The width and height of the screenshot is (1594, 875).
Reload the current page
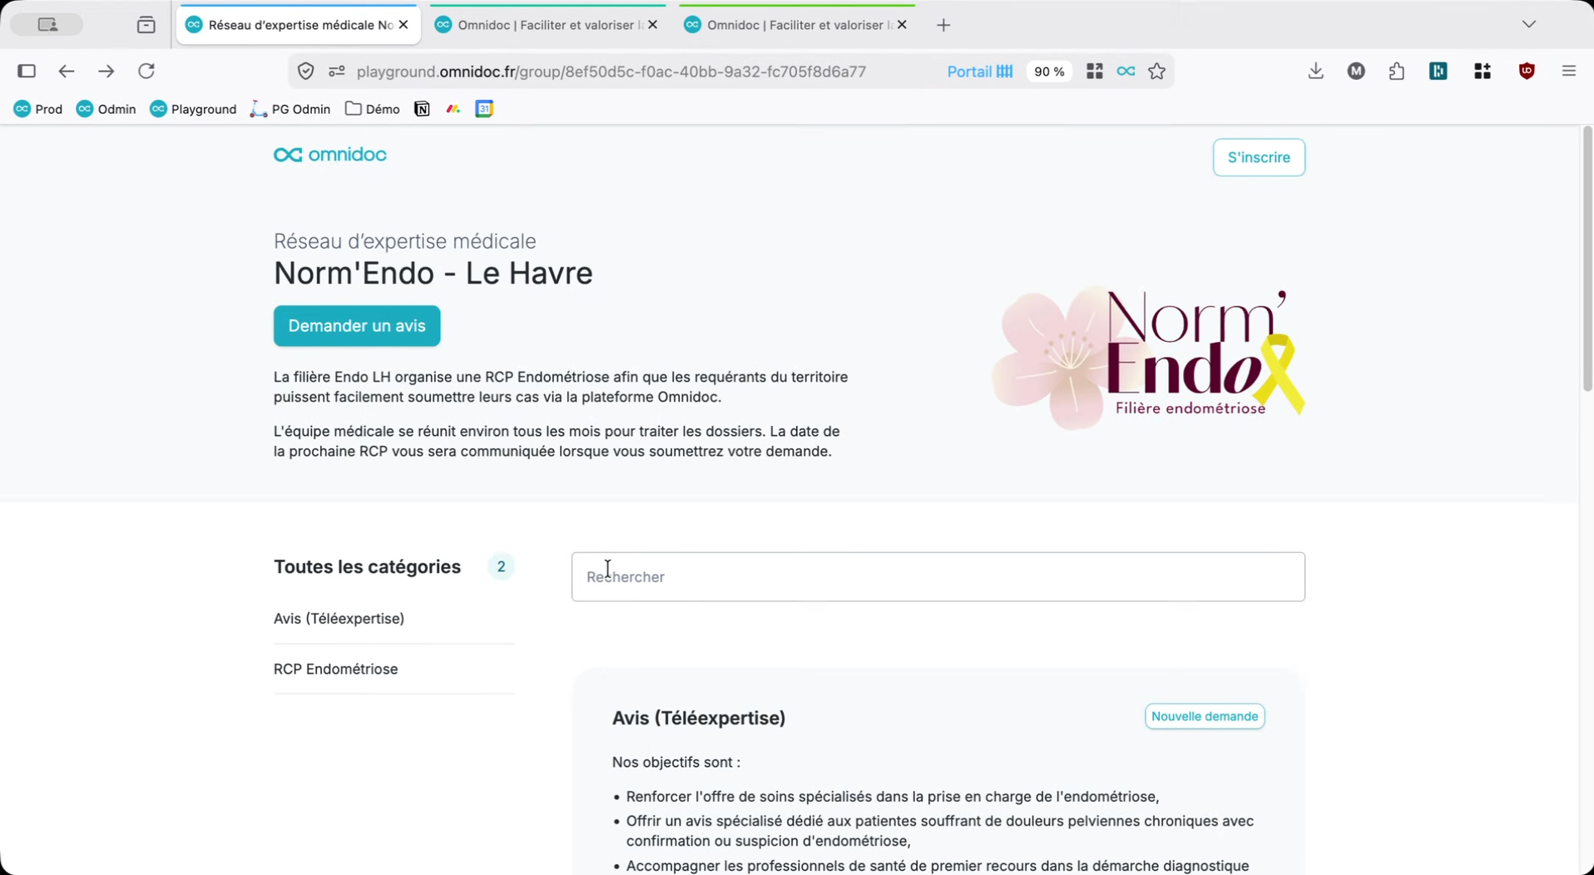(x=146, y=72)
